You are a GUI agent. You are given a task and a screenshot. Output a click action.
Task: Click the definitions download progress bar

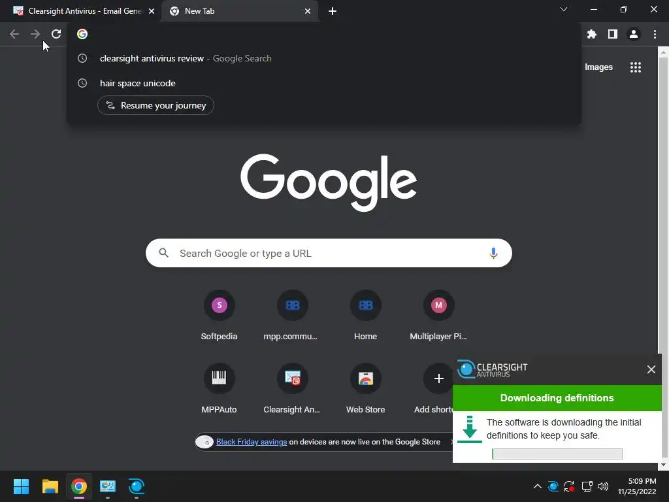pyautogui.click(x=557, y=454)
